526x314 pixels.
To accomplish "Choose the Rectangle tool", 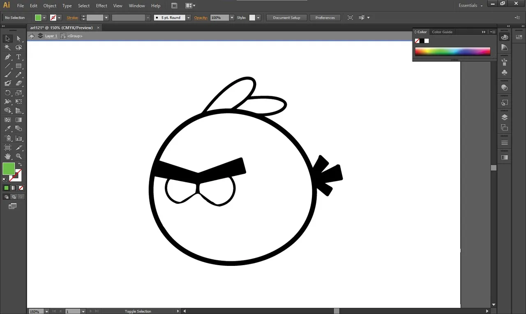I will click(18, 66).
